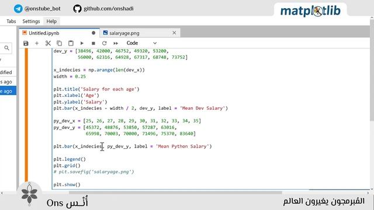Viewport: 374px width, 210px height.
Task: Click the orange cell collapser bar
Action: [26, 115]
